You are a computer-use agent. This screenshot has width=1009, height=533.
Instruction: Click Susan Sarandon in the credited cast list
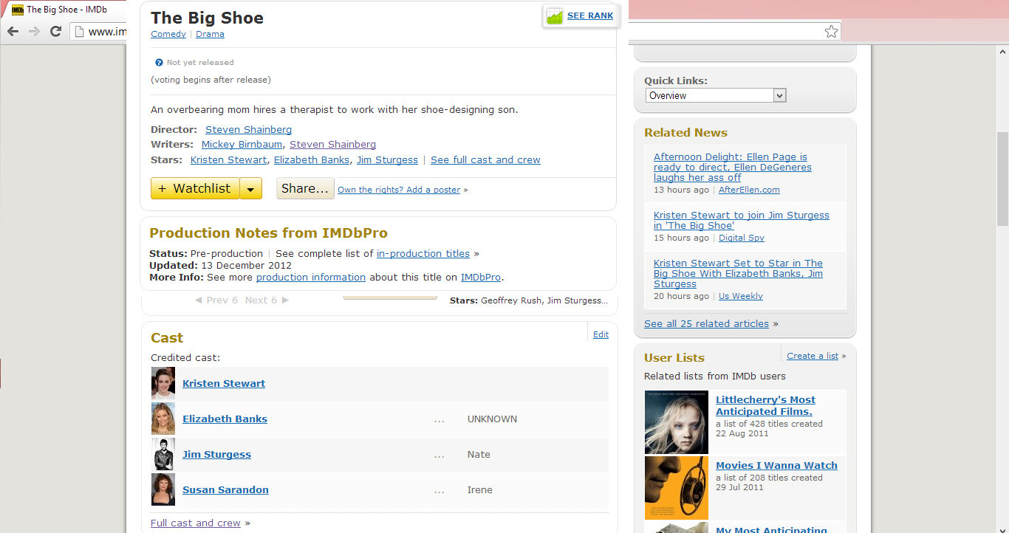click(x=226, y=490)
